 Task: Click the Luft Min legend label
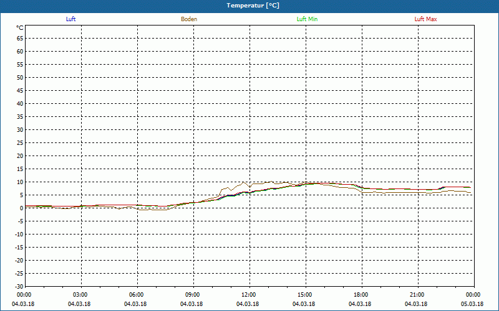[x=307, y=19]
